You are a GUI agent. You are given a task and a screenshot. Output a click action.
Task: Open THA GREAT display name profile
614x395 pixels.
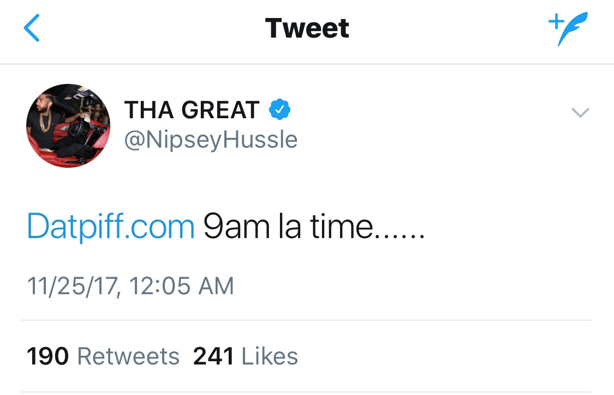tap(192, 110)
